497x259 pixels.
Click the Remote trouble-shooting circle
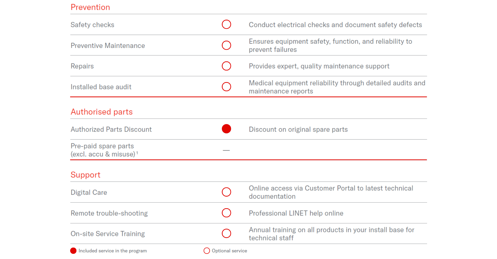click(226, 213)
